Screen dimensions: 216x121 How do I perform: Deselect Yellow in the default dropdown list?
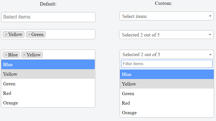48,74
